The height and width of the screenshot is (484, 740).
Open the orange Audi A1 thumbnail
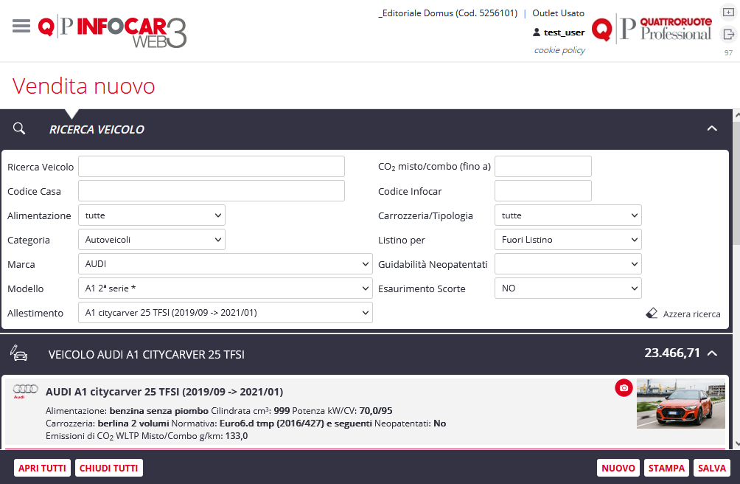(680, 404)
